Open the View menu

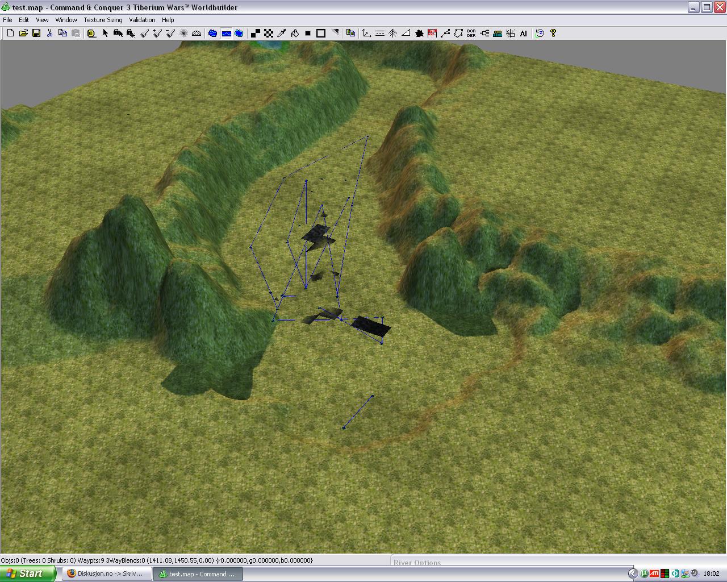[x=42, y=20]
